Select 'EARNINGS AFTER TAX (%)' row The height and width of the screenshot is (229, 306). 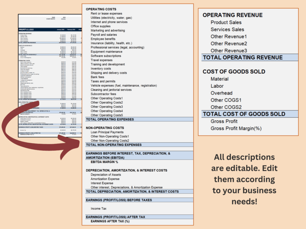pyautogui.click(x=110, y=221)
